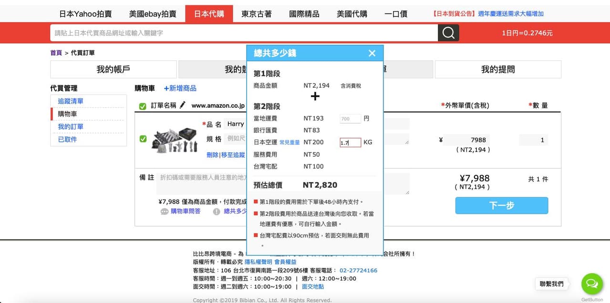Click the 移至追蹤 link under the item
This screenshot has width=610, height=303.
[x=233, y=155]
